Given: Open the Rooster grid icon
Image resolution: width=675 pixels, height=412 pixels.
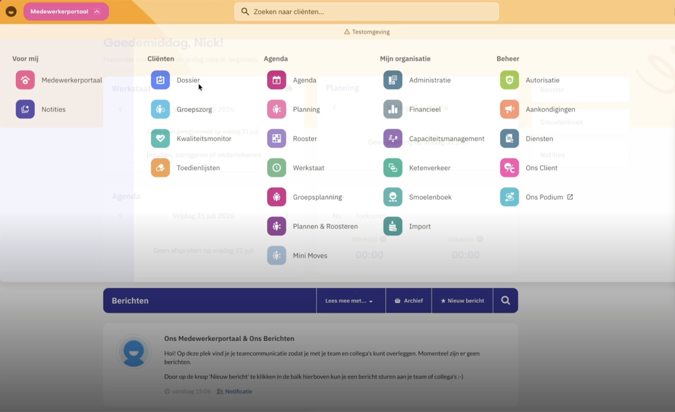Looking at the screenshot, I should [277, 139].
